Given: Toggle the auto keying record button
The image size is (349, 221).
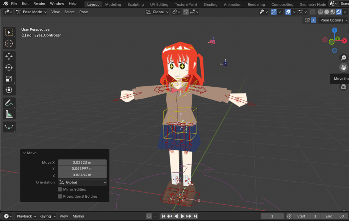Looking at the screenshot, I should tap(149, 216).
